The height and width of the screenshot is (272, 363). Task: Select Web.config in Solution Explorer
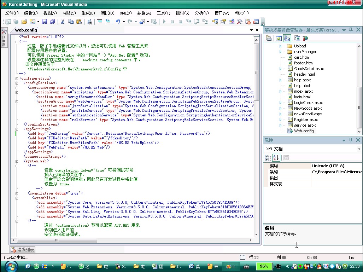(304, 131)
